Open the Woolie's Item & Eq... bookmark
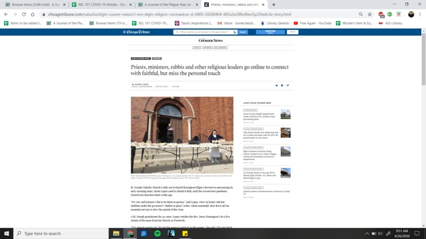Screen dimensions: 426x239 coord(355,23)
